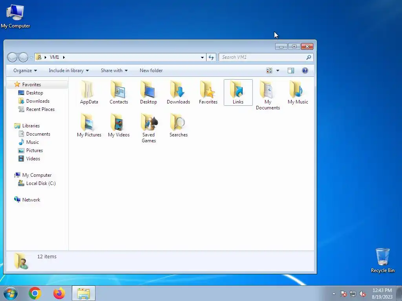This screenshot has height=301, width=402.
Task: Select the My Documents folder
Action: click(x=268, y=95)
